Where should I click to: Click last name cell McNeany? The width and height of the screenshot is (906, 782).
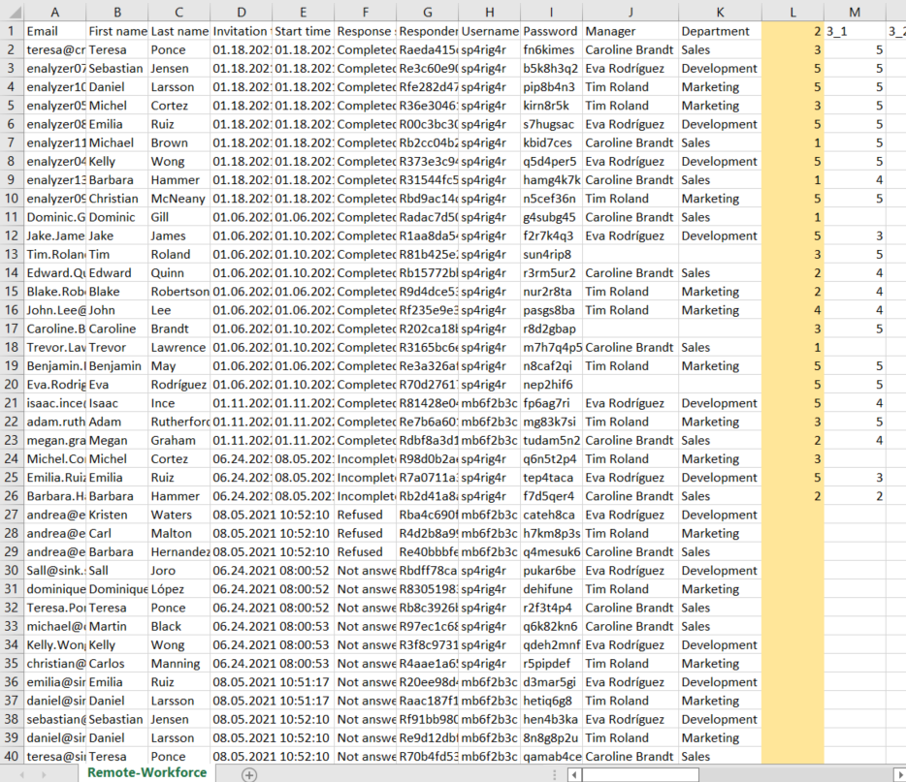178,199
